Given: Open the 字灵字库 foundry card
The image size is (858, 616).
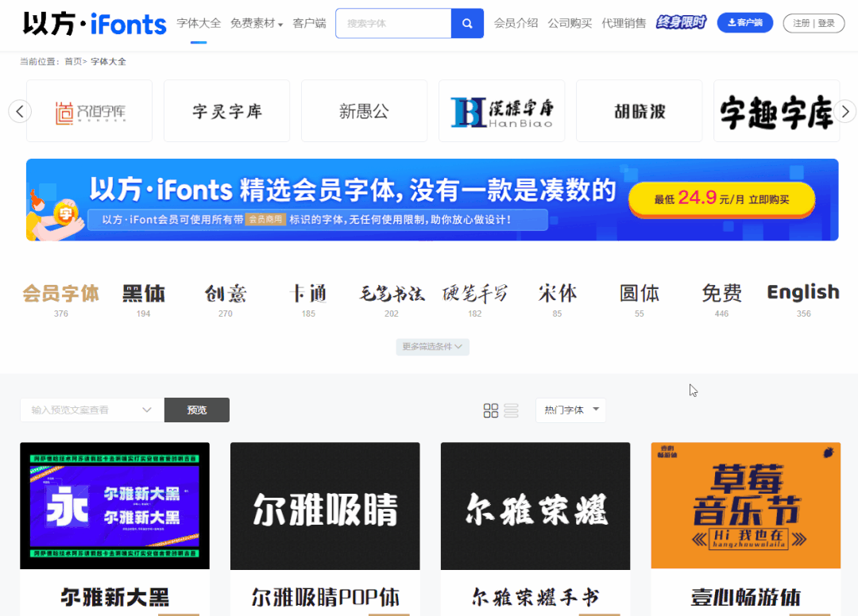Looking at the screenshot, I should pyautogui.click(x=227, y=111).
